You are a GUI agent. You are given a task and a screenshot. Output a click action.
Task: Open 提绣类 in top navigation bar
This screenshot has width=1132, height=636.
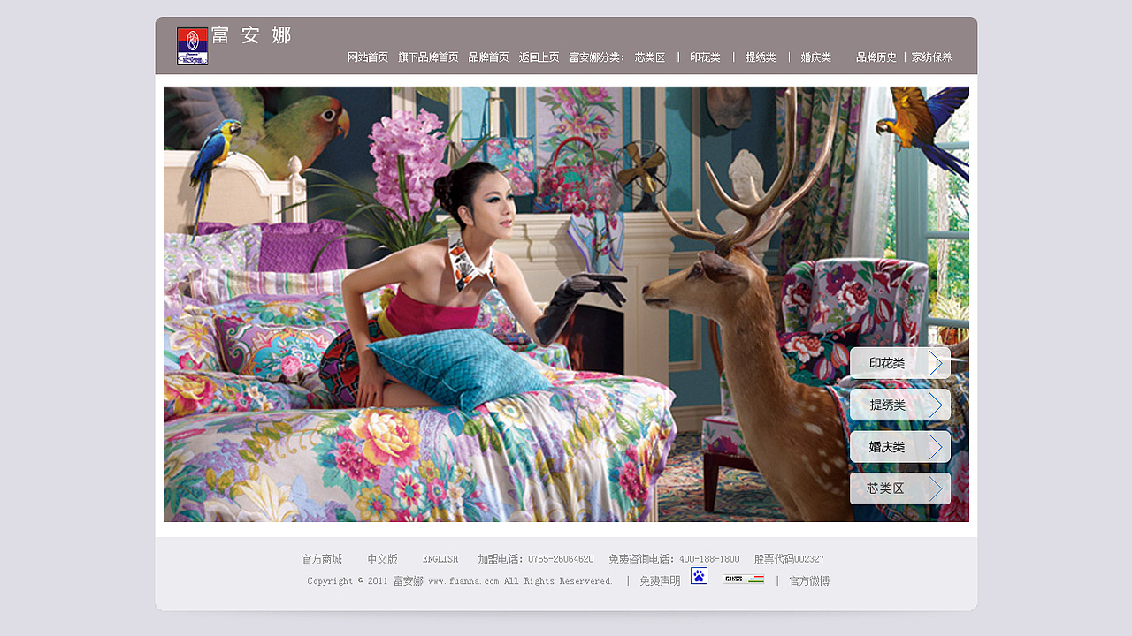pos(761,57)
